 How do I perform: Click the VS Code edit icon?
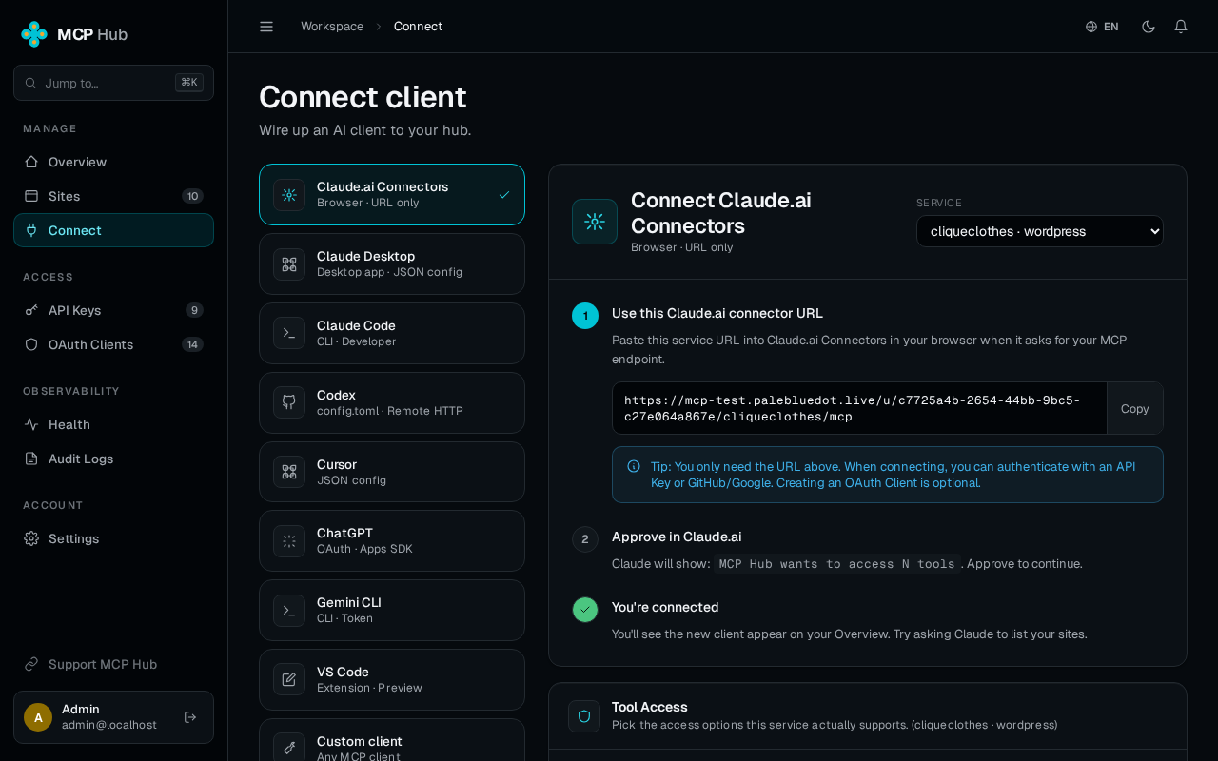(x=289, y=679)
